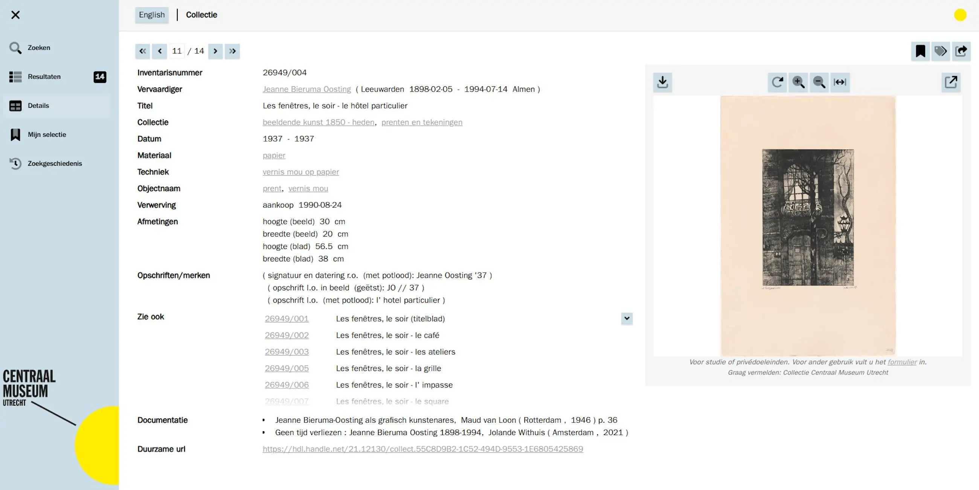Open Zoekgeschiedenis in the sidebar
Viewport: 979px width, 490px height.
pyautogui.click(x=55, y=163)
